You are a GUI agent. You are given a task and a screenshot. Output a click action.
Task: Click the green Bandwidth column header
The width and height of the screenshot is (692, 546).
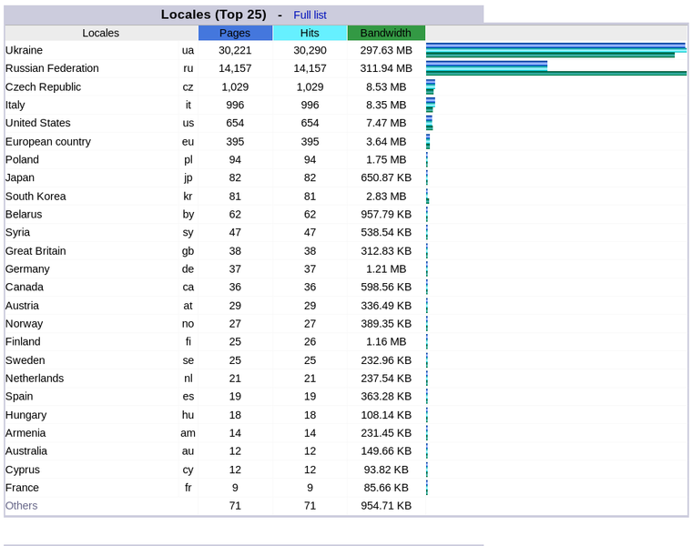(x=386, y=33)
